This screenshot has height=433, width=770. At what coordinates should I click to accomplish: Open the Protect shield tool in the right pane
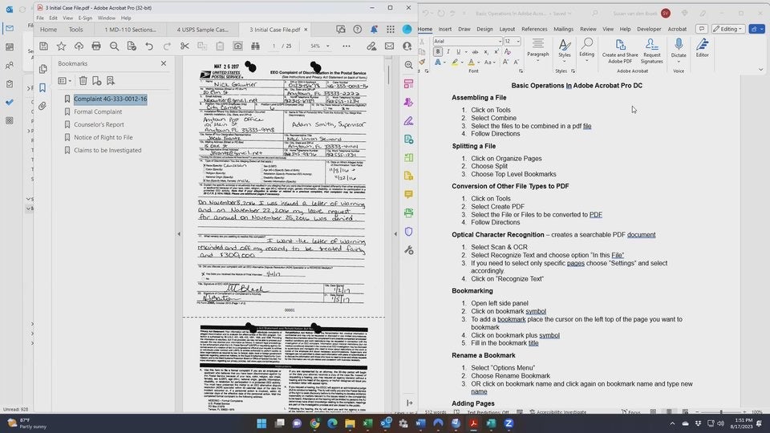[408, 232]
